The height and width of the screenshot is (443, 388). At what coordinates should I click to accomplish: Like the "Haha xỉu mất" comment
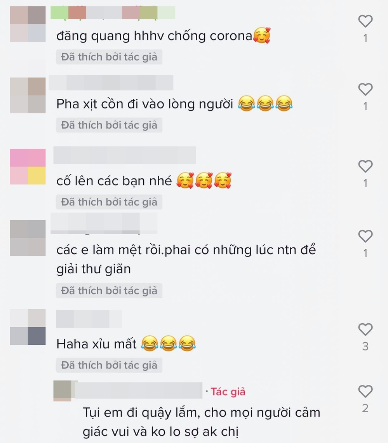coord(365,329)
